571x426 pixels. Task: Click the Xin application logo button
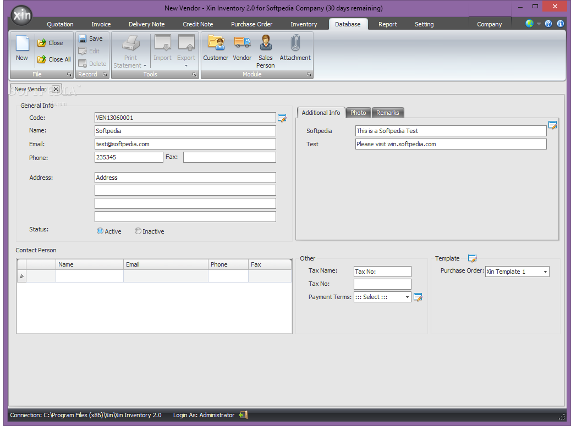[x=21, y=15]
